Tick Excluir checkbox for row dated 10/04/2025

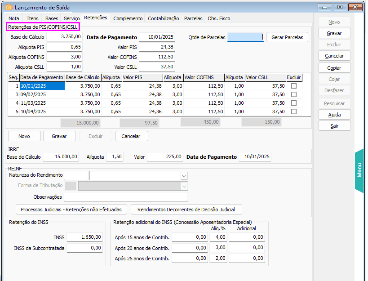coord(294,112)
